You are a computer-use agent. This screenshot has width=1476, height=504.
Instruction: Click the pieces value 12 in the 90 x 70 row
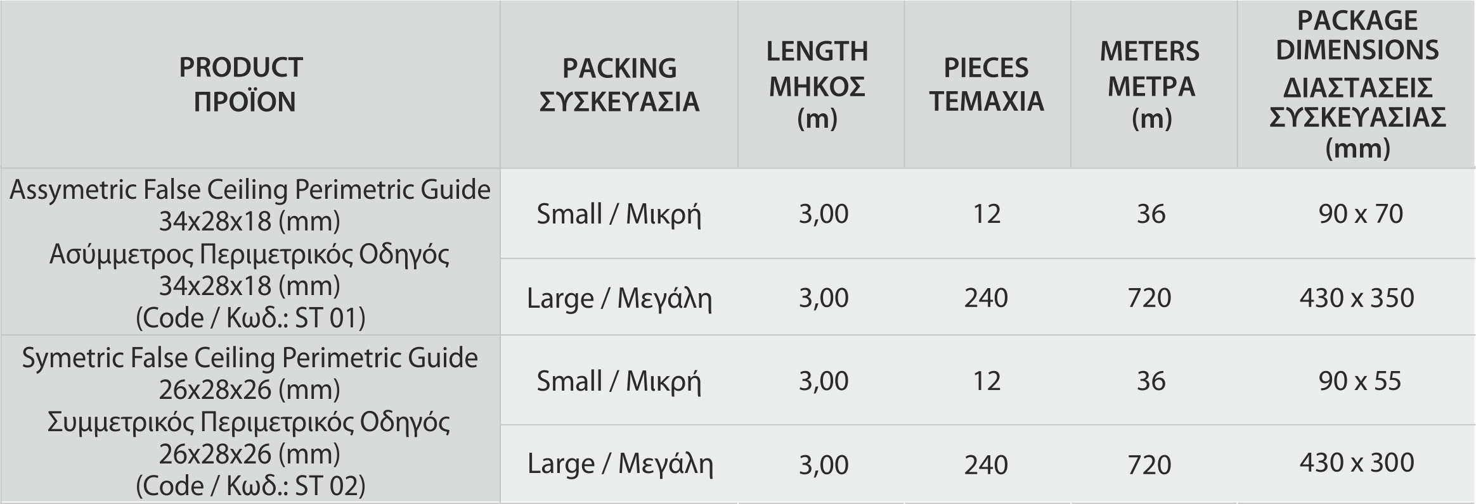point(987,214)
